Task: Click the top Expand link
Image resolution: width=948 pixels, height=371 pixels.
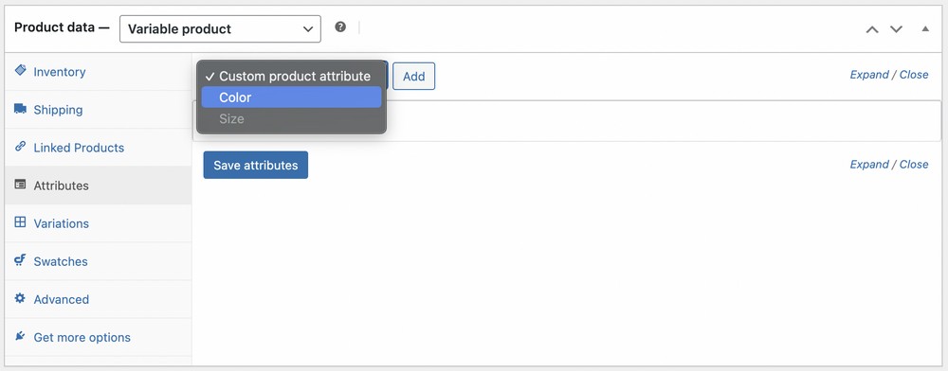Action: (869, 75)
